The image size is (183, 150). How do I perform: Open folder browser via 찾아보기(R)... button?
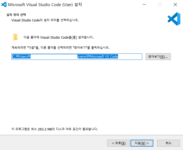click(x=158, y=57)
